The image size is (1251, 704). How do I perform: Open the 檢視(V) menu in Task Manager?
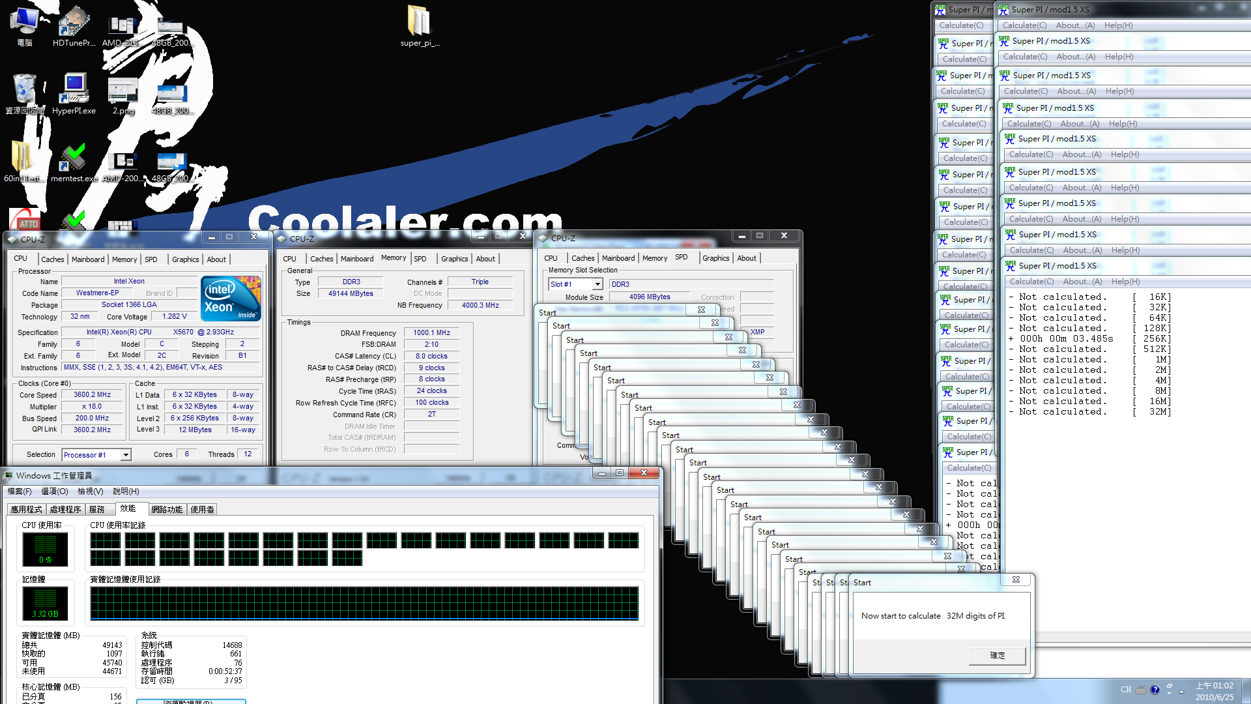point(90,491)
